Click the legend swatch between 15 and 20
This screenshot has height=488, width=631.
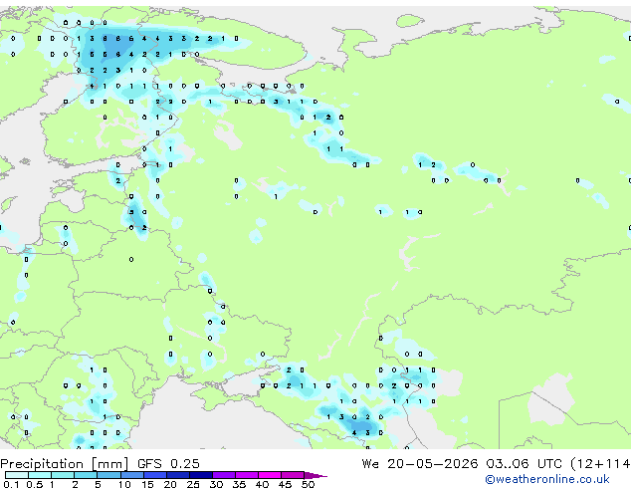[x=155, y=475]
